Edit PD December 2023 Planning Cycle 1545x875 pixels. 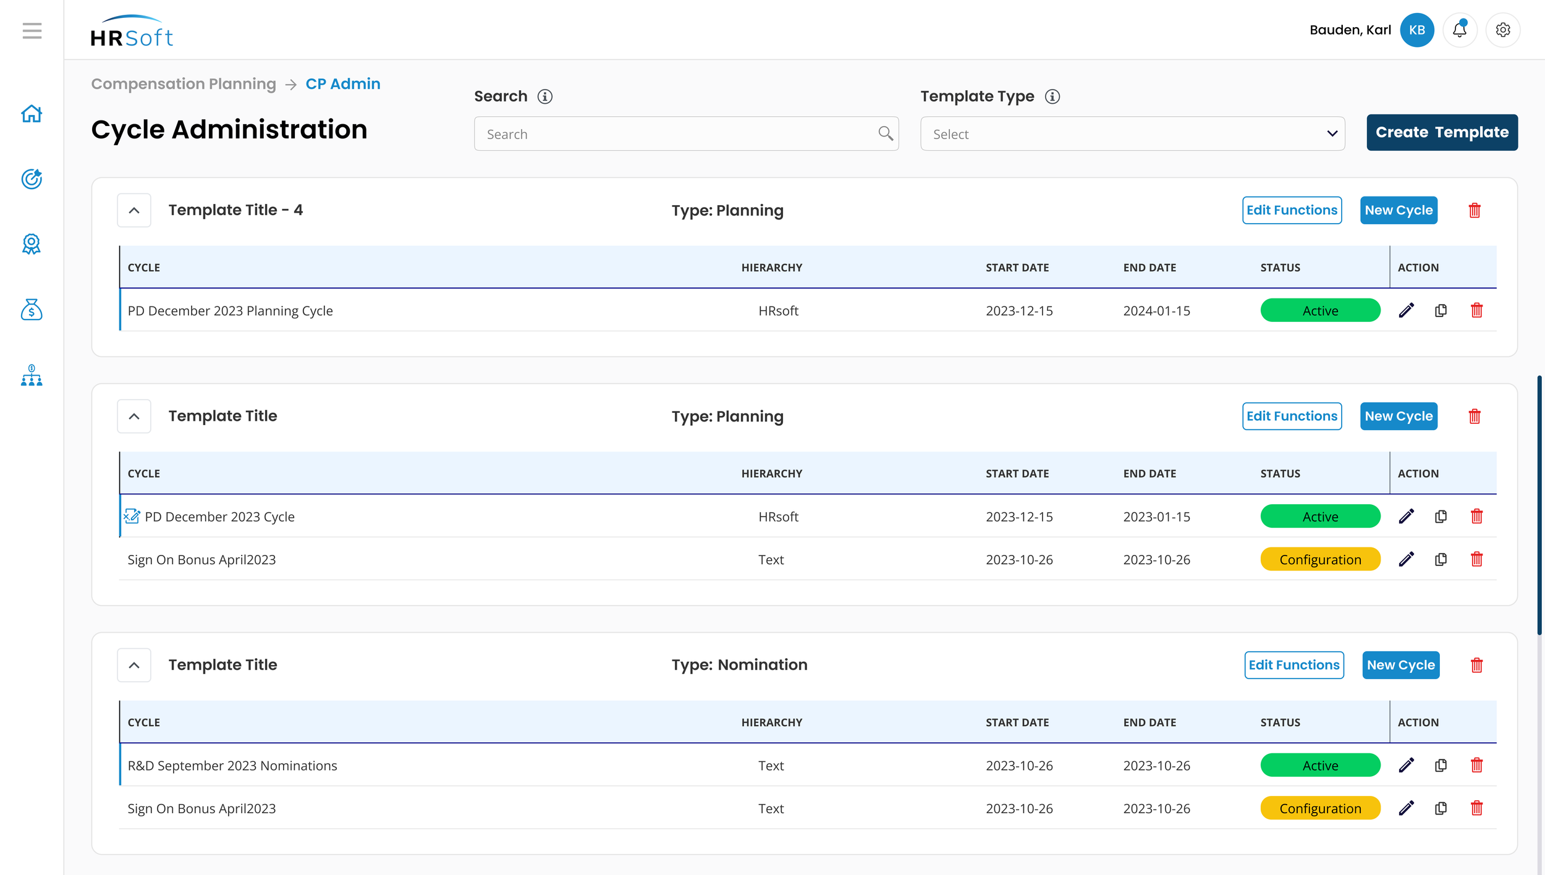pyautogui.click(x=1406, y=310)
